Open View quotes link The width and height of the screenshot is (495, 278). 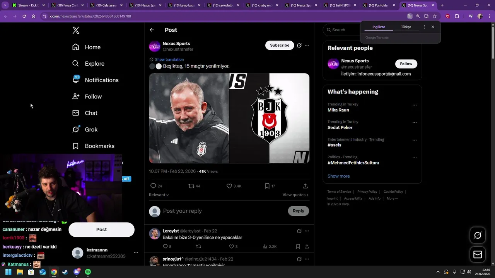pyautogui.click(x=295, y=195)
